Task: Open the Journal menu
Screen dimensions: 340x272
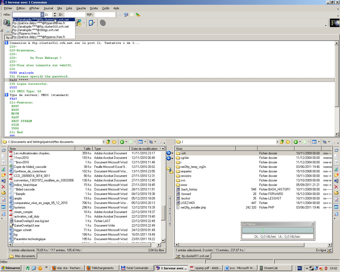Action: click(x=48, y=8)
